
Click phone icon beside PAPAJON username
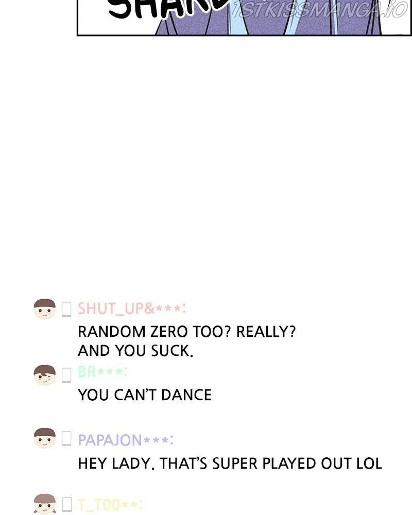66,438
